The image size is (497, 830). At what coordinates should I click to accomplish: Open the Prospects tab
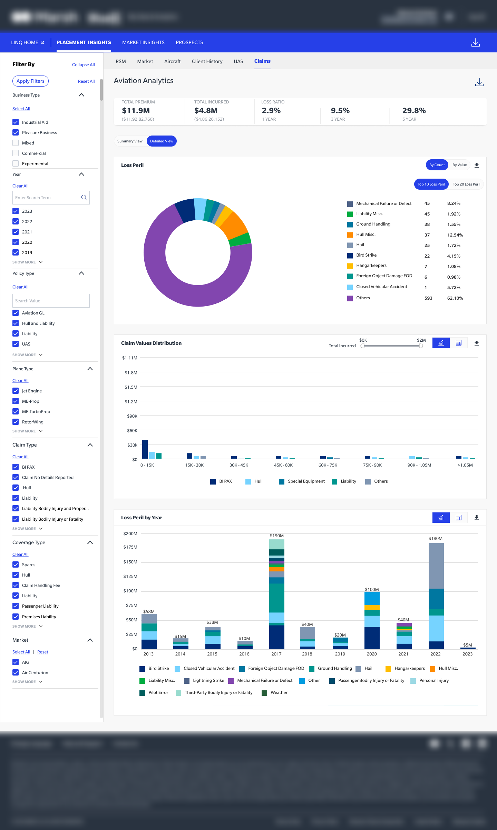point(189,42)
